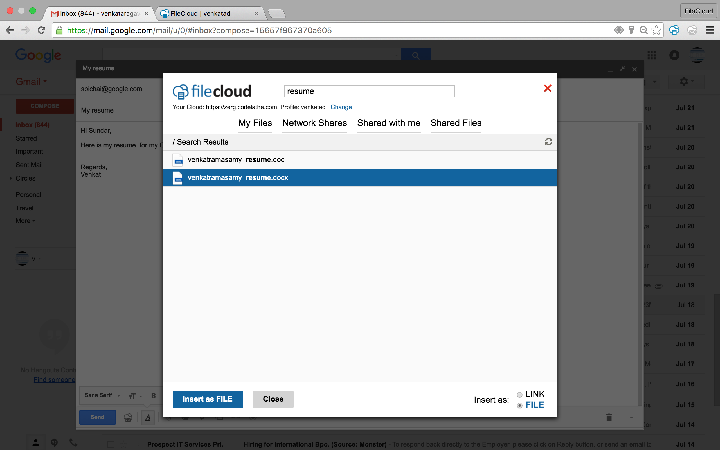The image size is (720, 450).
Task: Click the zoom magnifier in address bar
Action: click(x=643, y=30)
